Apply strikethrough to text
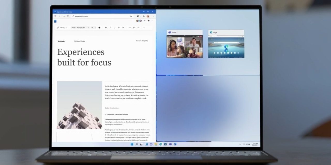The height and width of the screenshot is (165, 331). point(119,28)
